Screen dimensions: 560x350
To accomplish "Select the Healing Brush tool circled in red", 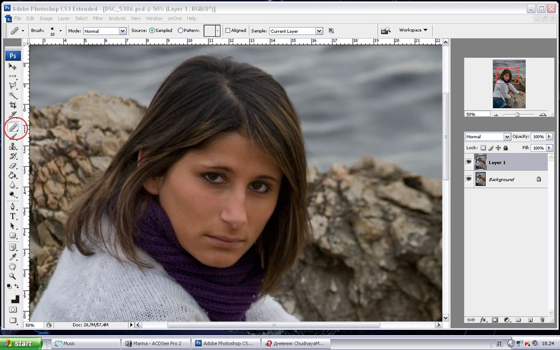I will click(13, 127).
